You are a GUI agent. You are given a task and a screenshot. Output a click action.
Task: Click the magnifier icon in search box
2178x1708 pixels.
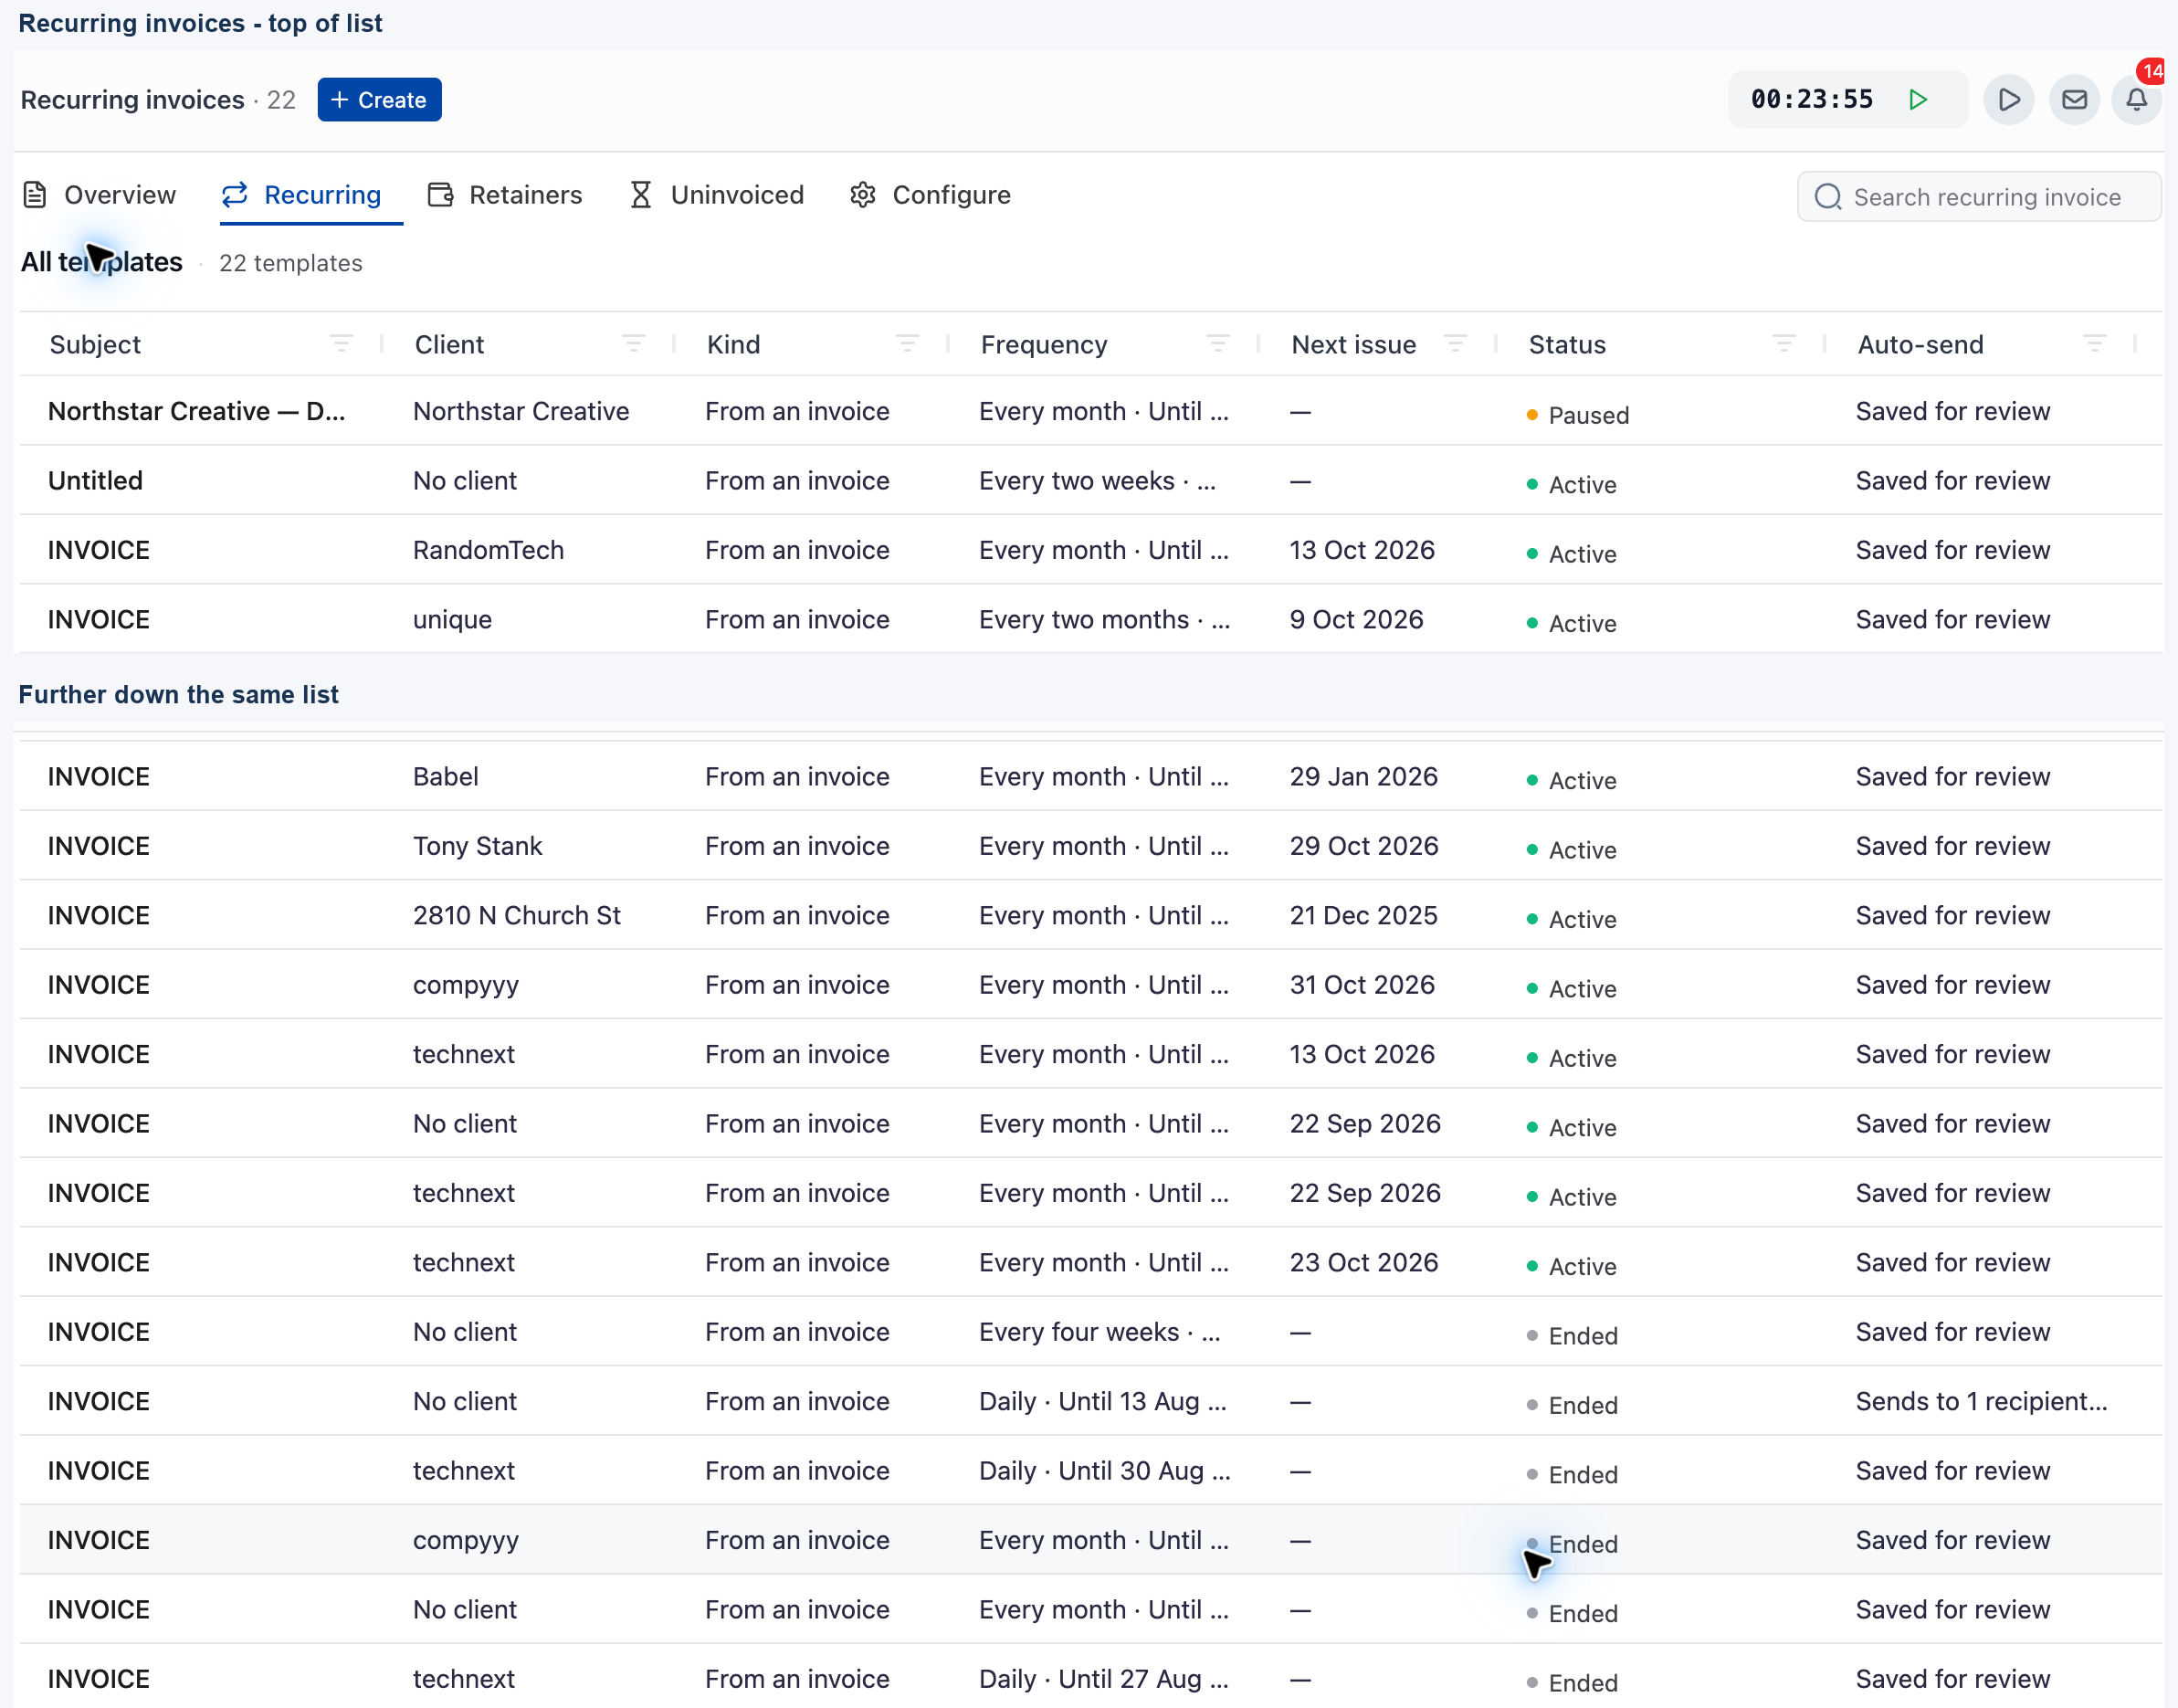pyautogui.click(x=1828, y=197)
